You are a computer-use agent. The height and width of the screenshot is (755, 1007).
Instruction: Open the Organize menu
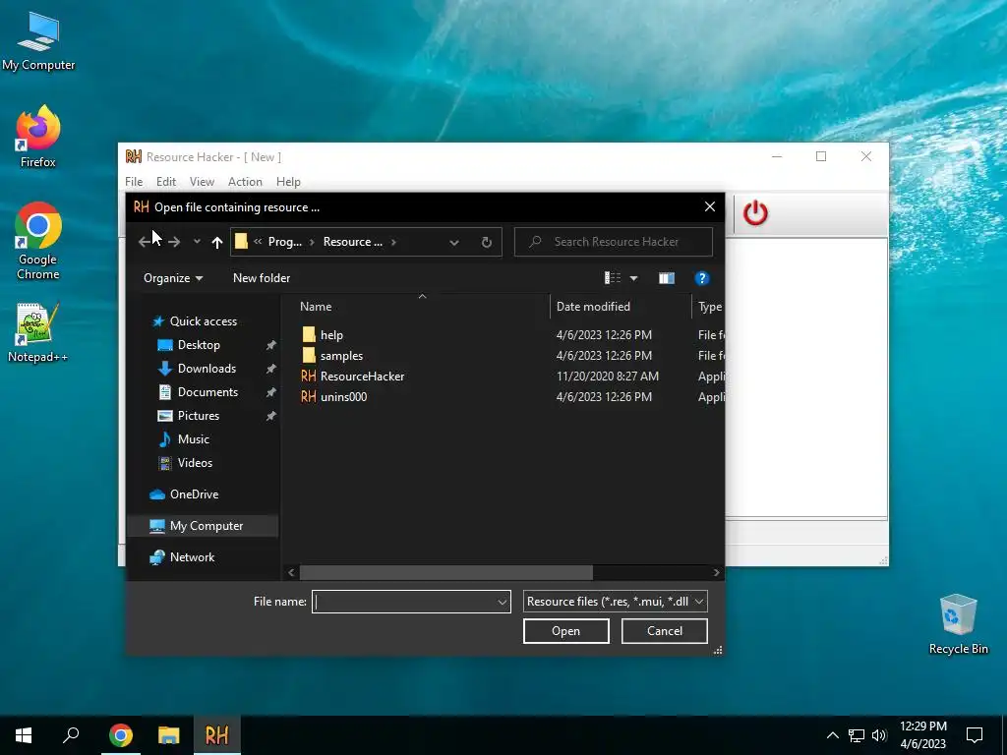(173, 278)
